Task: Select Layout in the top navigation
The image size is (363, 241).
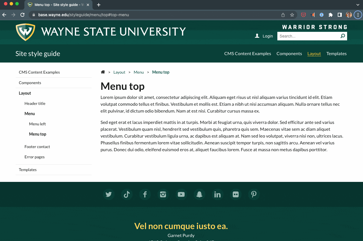Action: (314, 53)
